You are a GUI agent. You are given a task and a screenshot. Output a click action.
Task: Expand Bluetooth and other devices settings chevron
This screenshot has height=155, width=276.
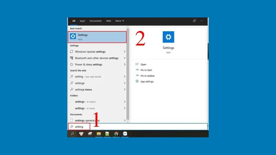coord(125,58)
